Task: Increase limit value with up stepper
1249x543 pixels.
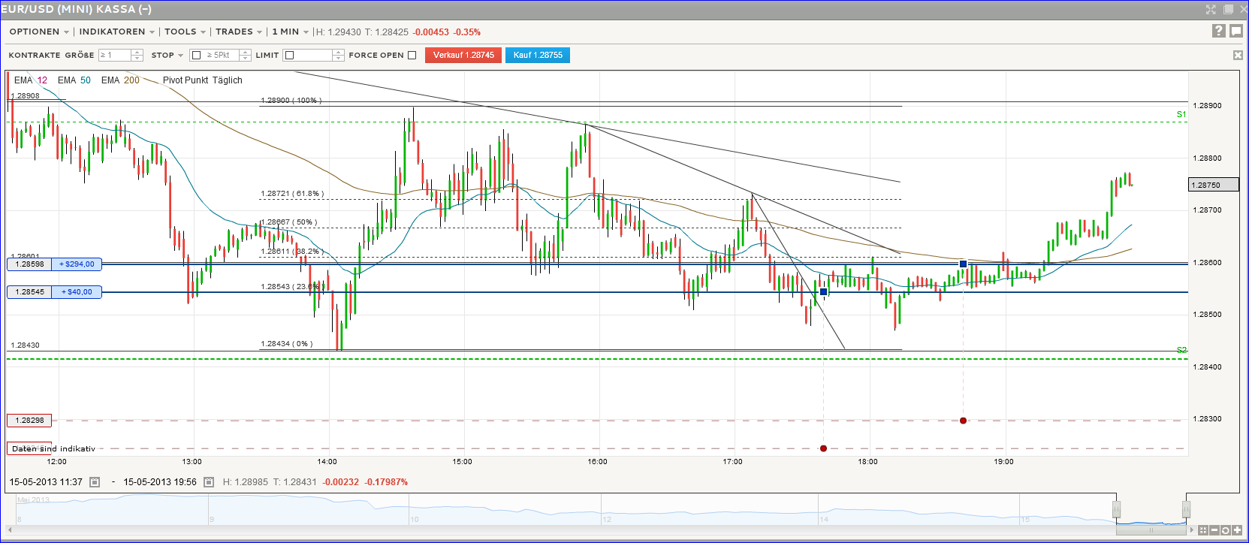Action: [338, 53]
